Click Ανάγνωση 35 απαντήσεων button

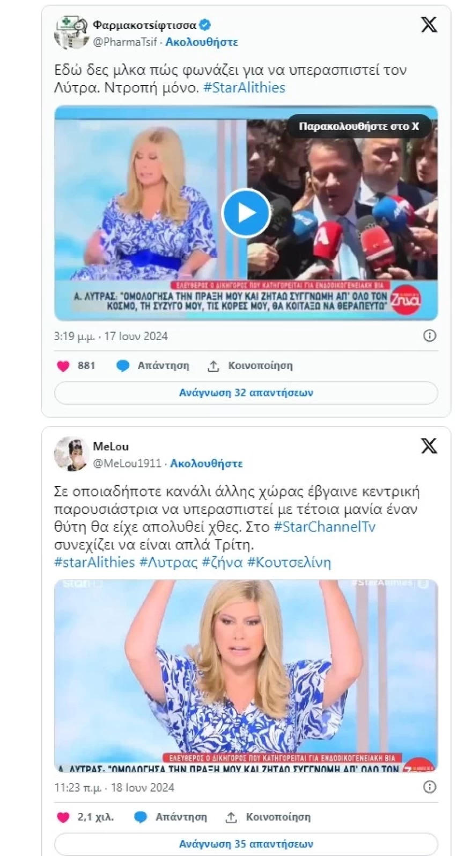246,844
